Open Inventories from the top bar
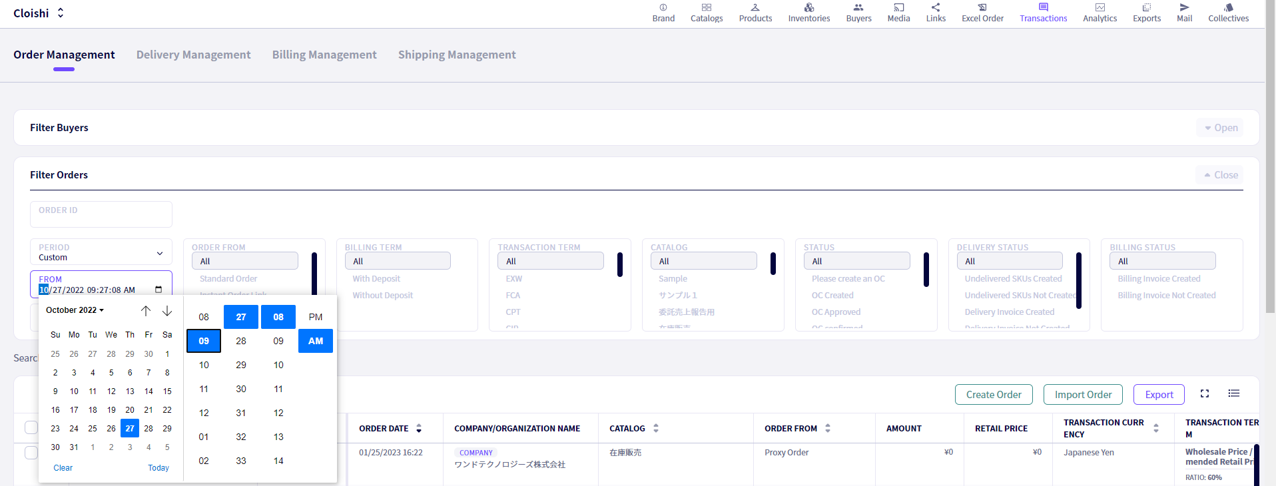This screenshot has height=486, width=1276. [x=809, y=13]
